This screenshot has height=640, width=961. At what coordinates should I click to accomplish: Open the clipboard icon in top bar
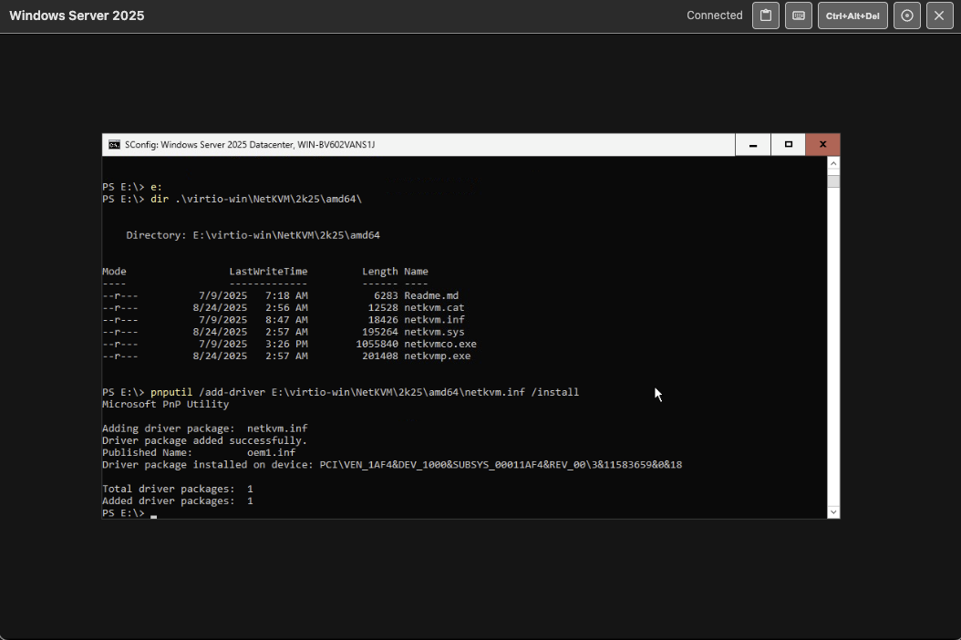tap(766, 15)
